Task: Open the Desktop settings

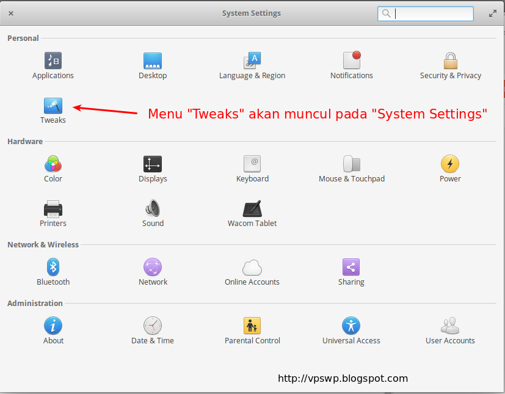Action: point(153,66)
